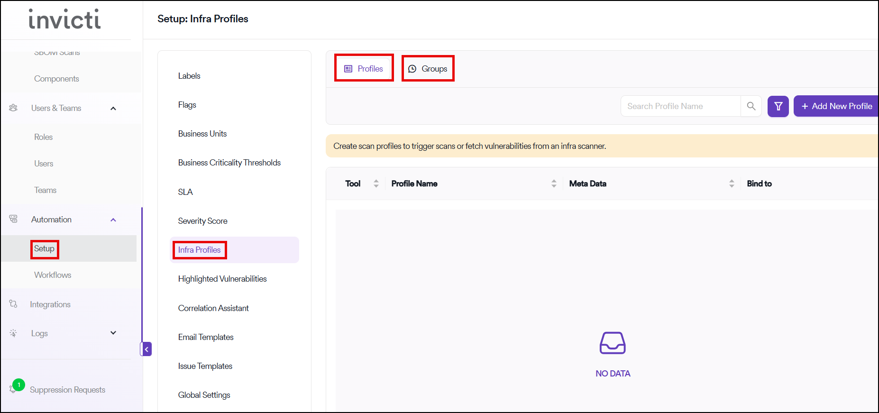This screenshot has height=413, width=879.
Task: Open Workflows in the sidebar
Action: (x=53, y=275)
